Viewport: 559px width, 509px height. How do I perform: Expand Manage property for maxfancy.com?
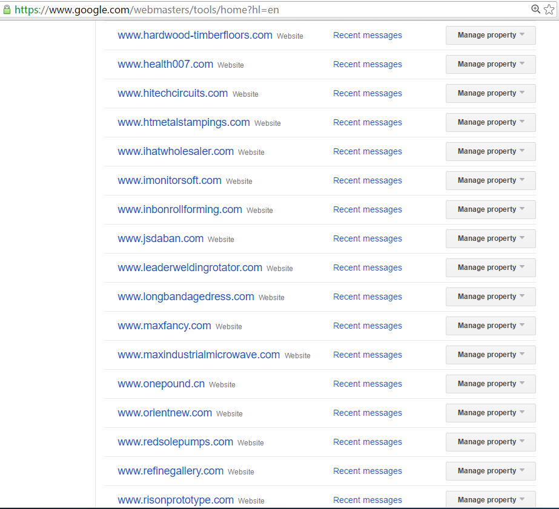pos(491,326)
